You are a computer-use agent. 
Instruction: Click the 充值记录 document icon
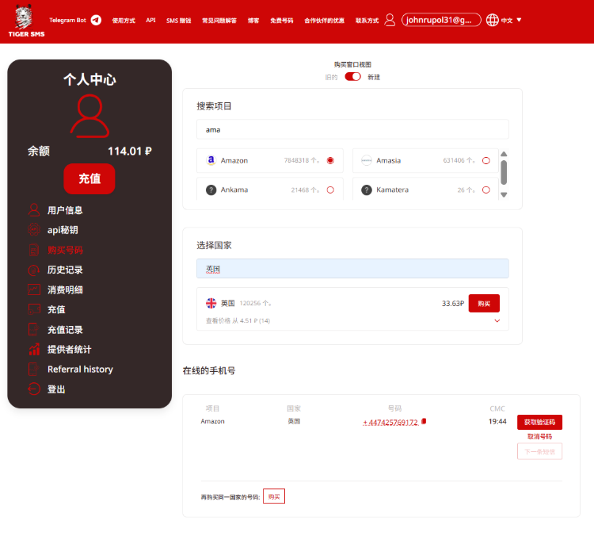coord(34,330)
